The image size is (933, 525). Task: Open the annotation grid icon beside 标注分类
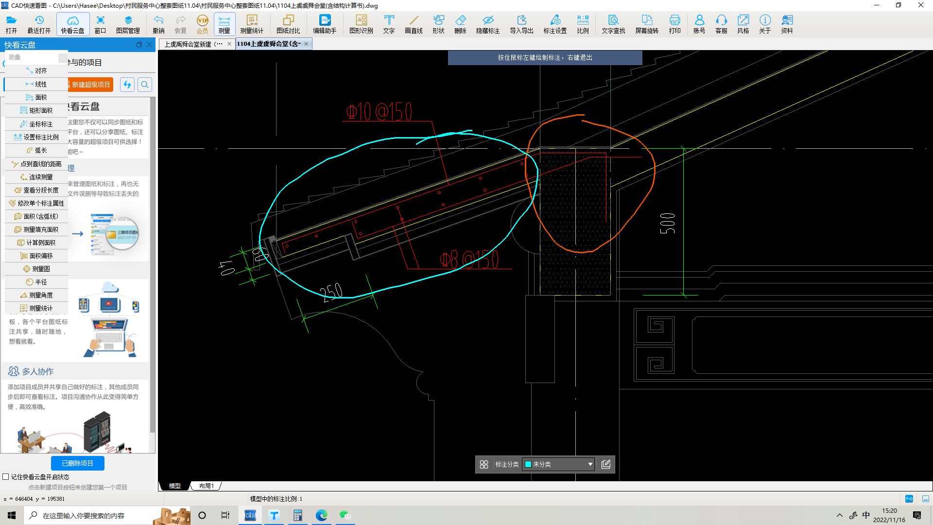484,464
